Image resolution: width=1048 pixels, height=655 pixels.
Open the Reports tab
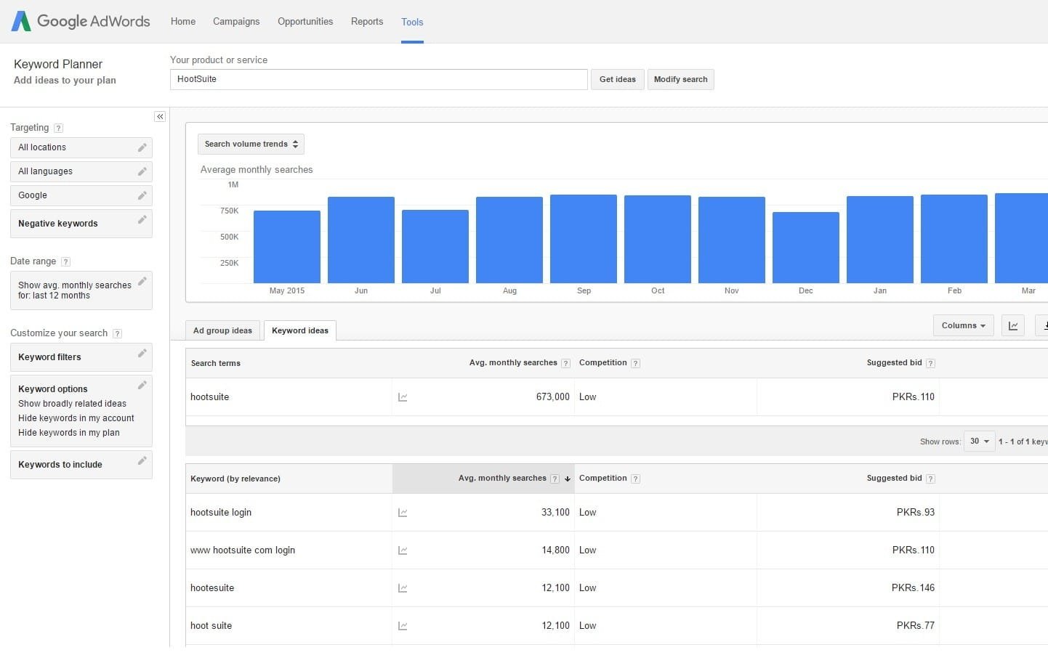pyautogui.click(x=367, y=21)
